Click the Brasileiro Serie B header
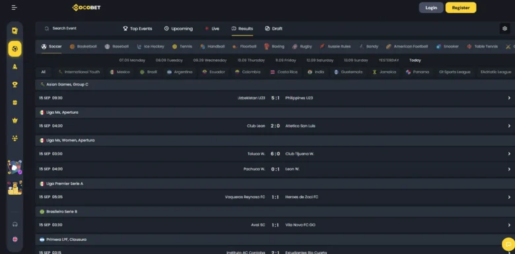The height and width of the screenshot is (254, 515). tap(275, 211)
